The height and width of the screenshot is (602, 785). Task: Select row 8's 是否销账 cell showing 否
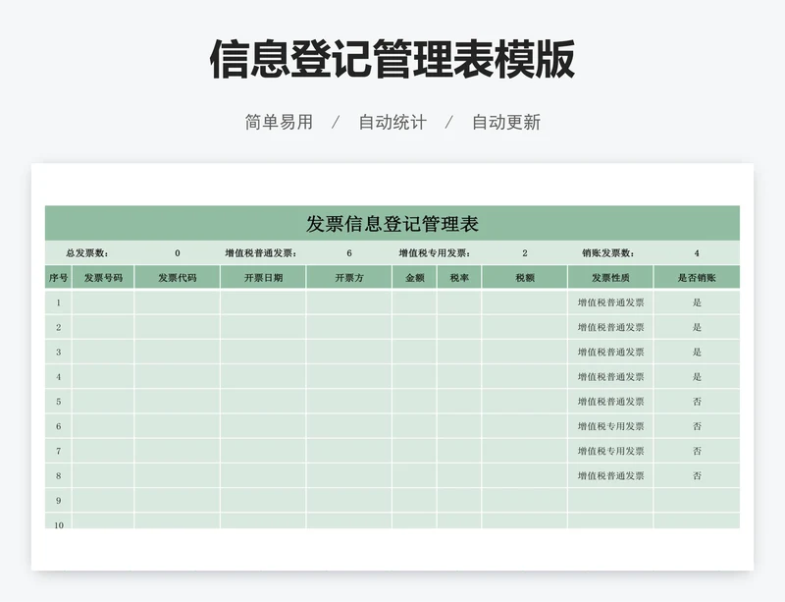[x=697, y=476]
